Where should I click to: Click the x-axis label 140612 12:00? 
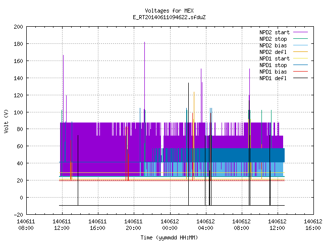tap(277, 225)
